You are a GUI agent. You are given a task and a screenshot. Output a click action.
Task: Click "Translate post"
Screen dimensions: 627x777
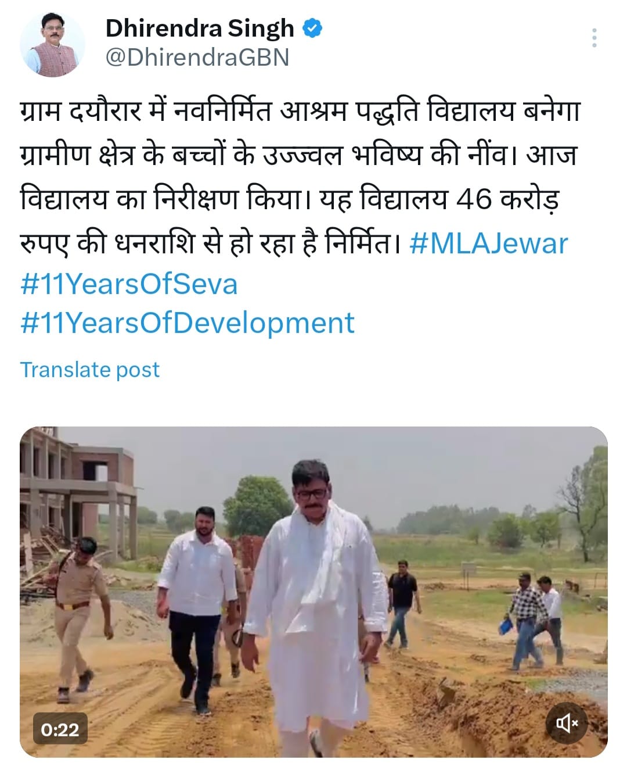[x=90, y=370]
